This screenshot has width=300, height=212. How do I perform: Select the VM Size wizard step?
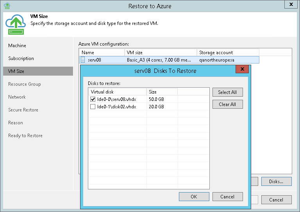[38, 71]
